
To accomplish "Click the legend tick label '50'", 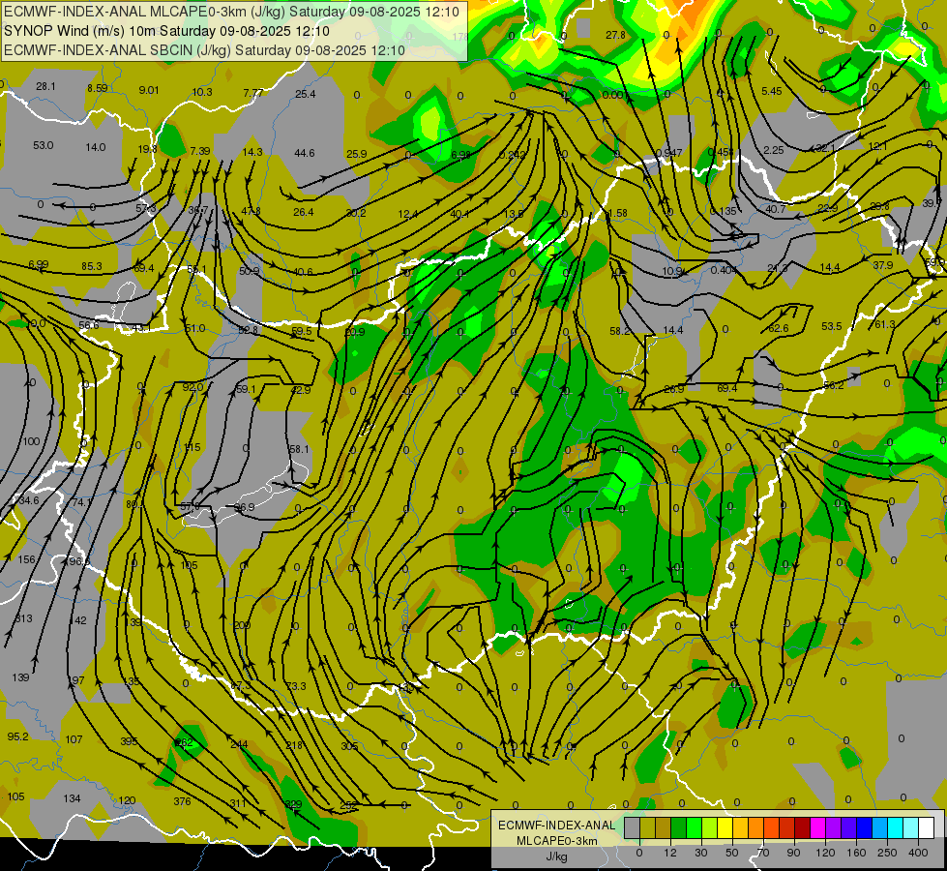I will point(732,853).
